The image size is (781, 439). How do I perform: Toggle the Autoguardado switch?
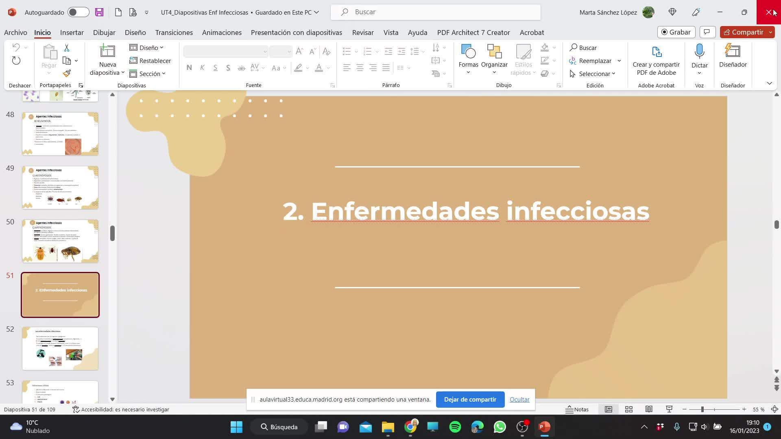(78, 12)
